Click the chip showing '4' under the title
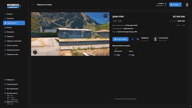 click(120, 21)
